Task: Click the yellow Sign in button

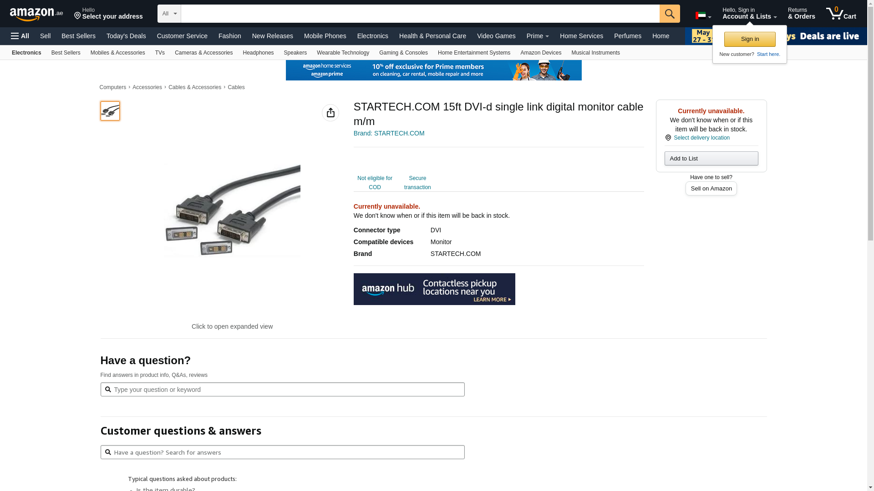Action: click(749, 39)
